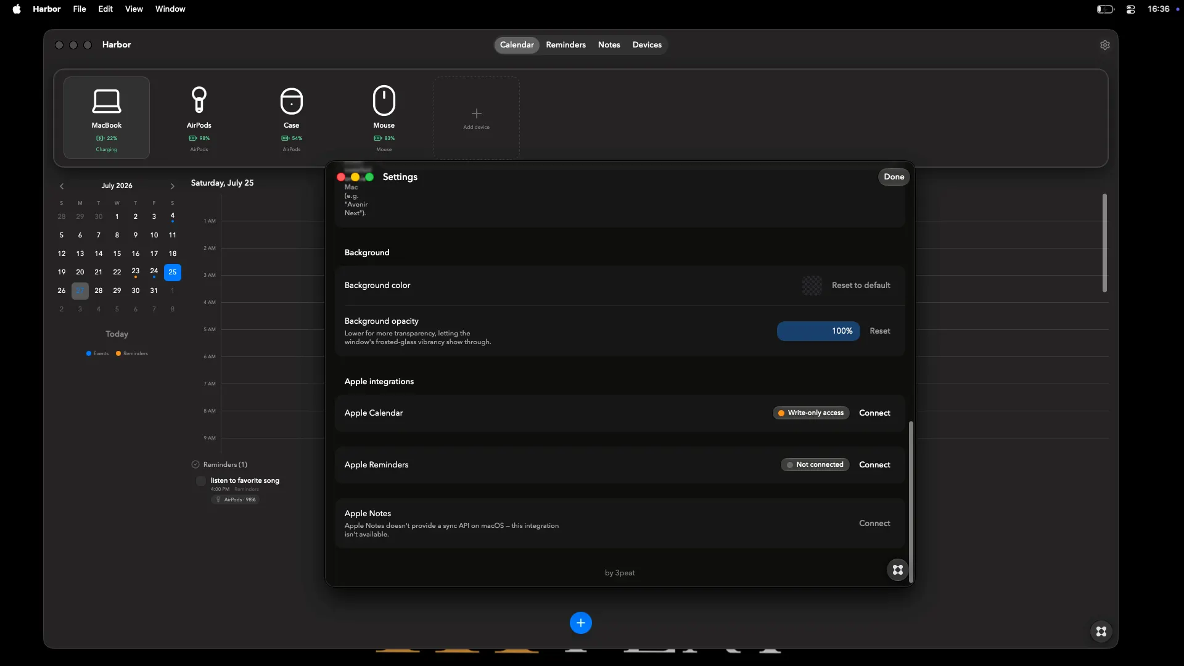The width and height of the screenshot is (1184, 666).
Task: Select the Mouse device icon
Action: pos(384,101)
